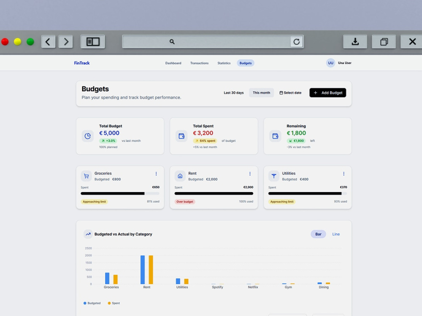Click the yellow window control dot
This screenshot has width=422, height=316.
17,42
